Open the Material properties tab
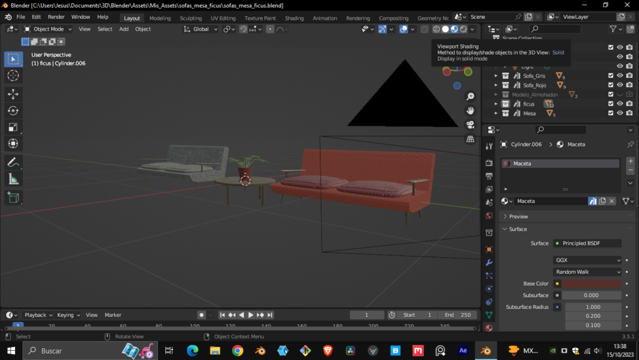The width and height of the screenshot is (639, 360). [x=489, y=328]
